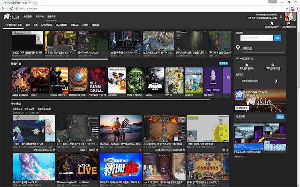Screen dimensions: 300x187
Task: Open the Chrome three-dot menu
Action: 295,9
